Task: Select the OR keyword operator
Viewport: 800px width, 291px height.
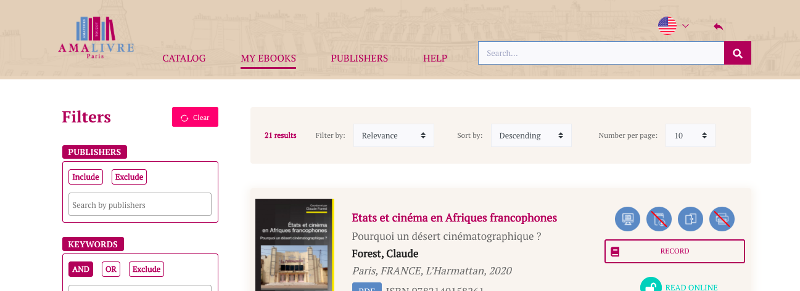Action: click(x=111, y=269)
